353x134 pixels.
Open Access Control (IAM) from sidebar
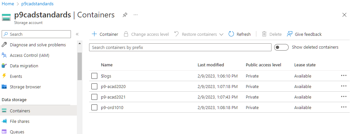click(29, 55)
